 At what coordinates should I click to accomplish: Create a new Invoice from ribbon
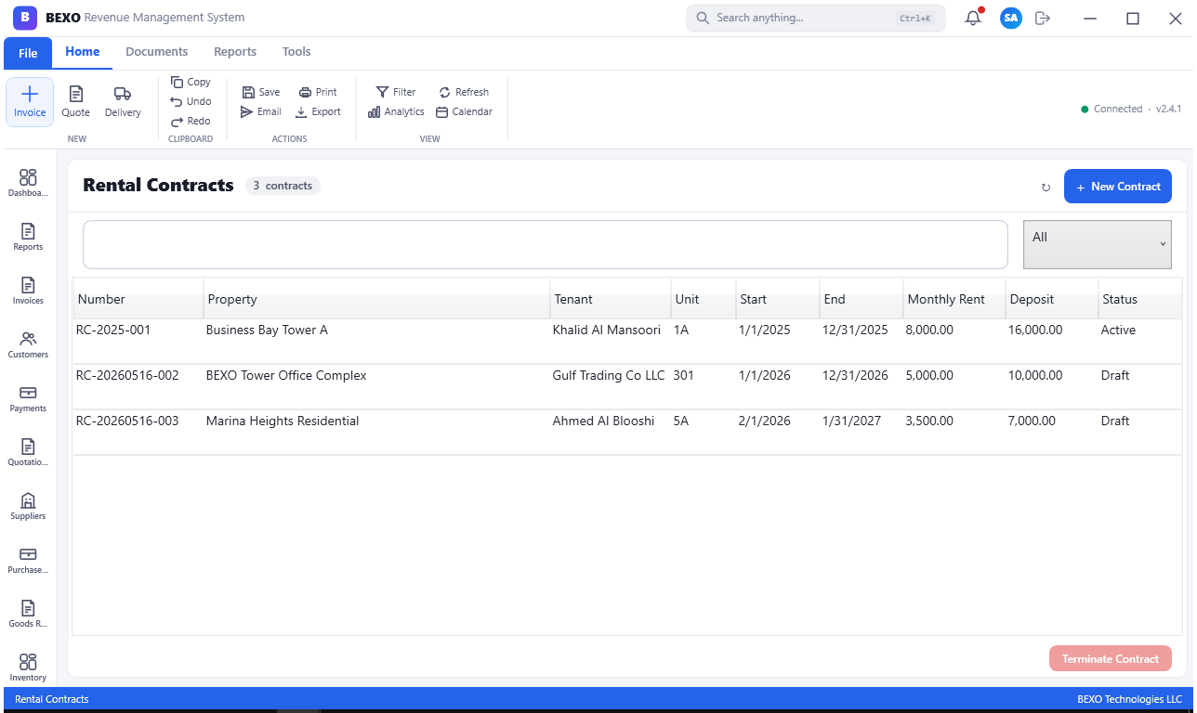click(x=30, y=102)
